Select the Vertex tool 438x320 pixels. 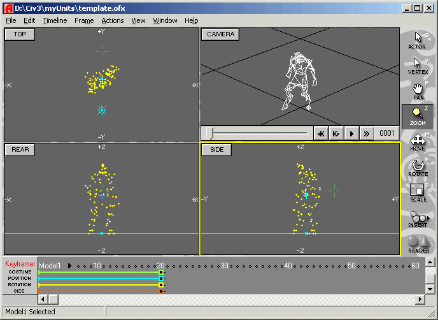click(x=418, y=66)
